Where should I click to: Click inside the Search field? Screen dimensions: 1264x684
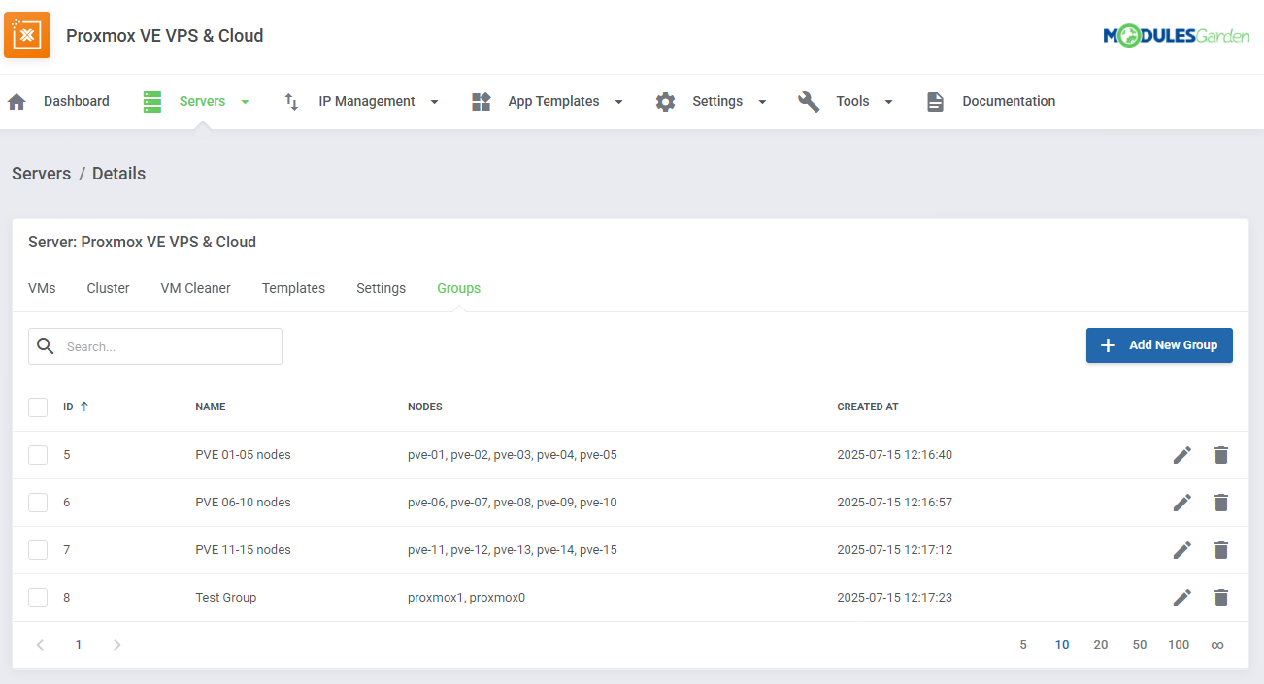click(x=165, y=345)
